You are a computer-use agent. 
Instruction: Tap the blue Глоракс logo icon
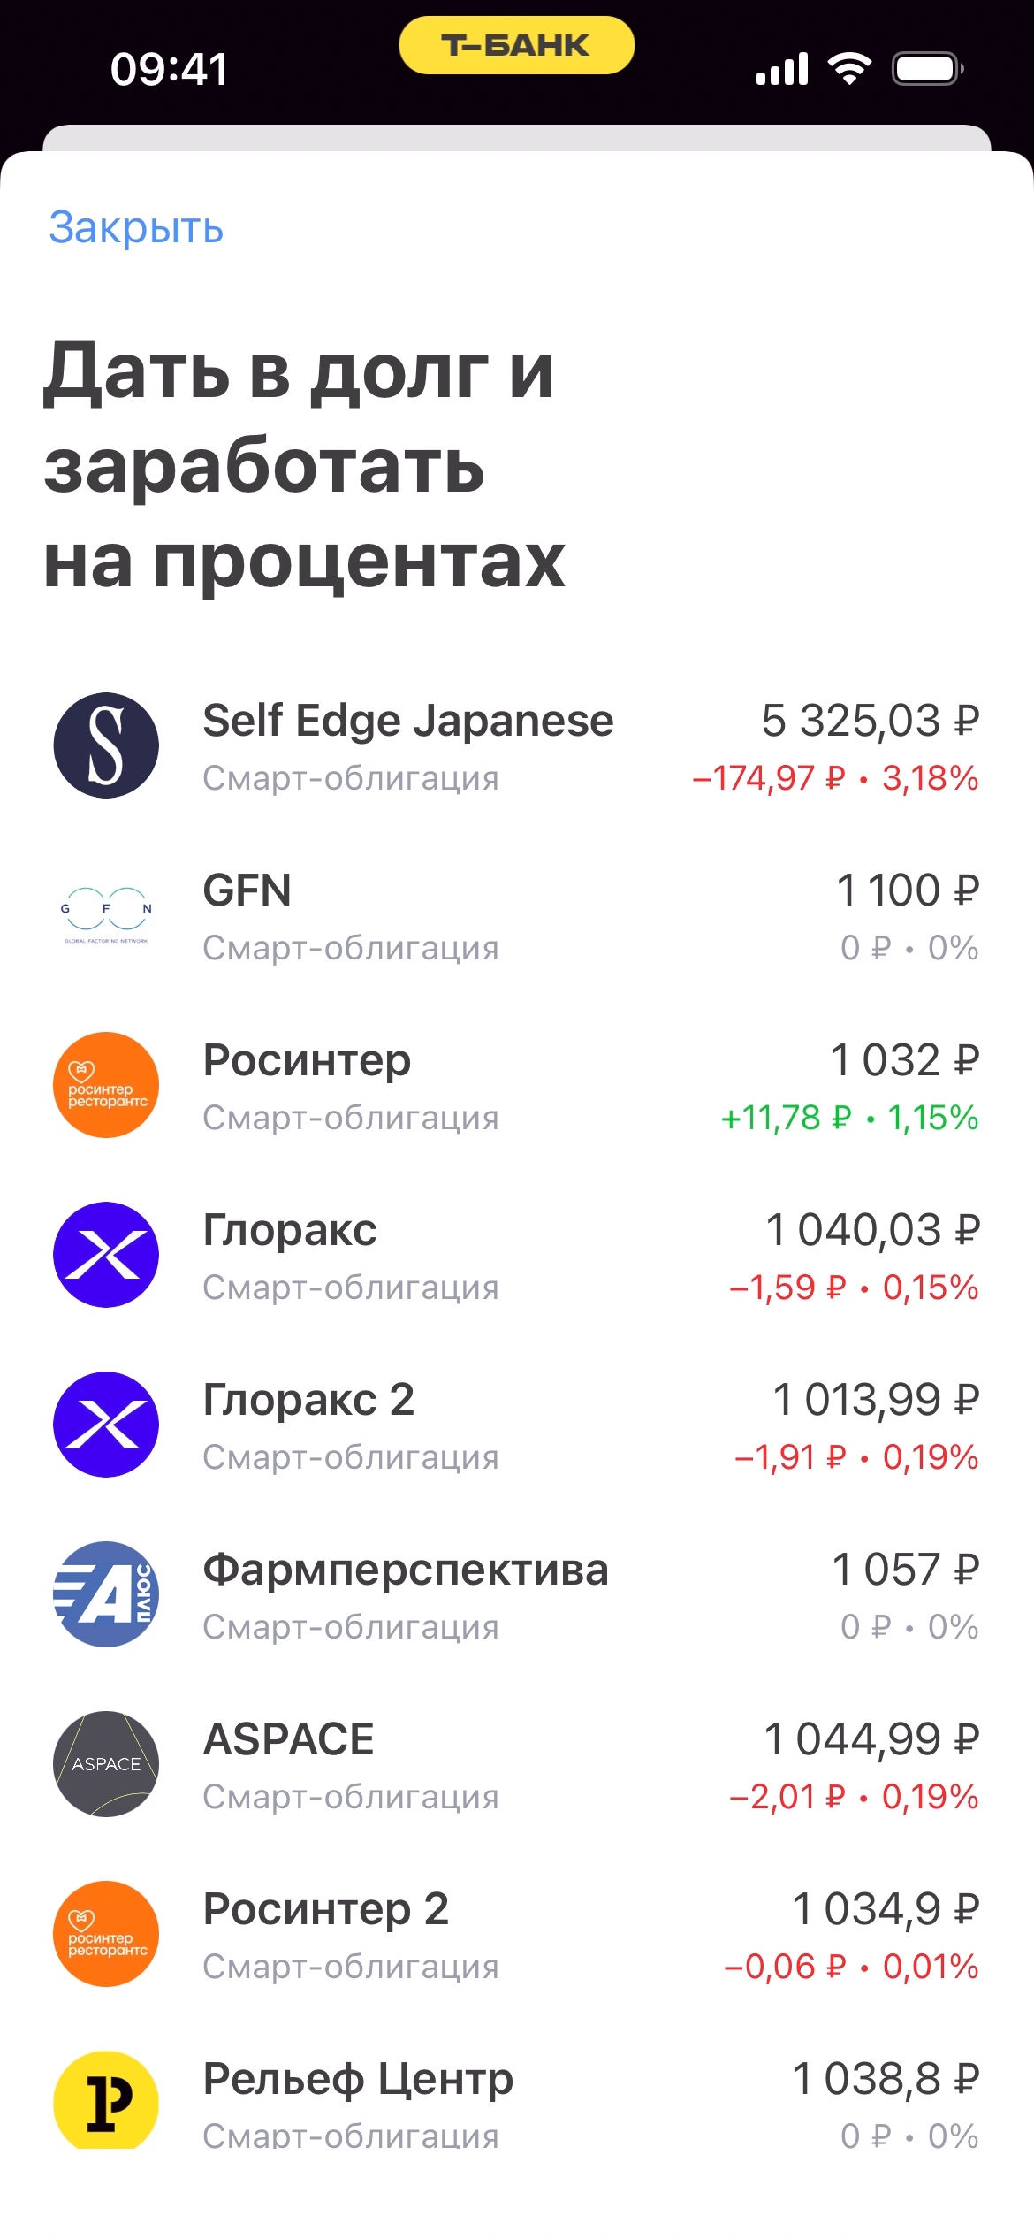tap(106, 1255)
